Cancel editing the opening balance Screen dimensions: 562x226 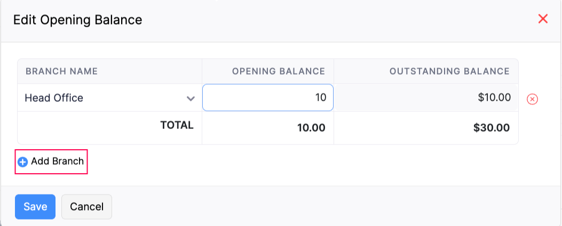click(x=86, y=206)
